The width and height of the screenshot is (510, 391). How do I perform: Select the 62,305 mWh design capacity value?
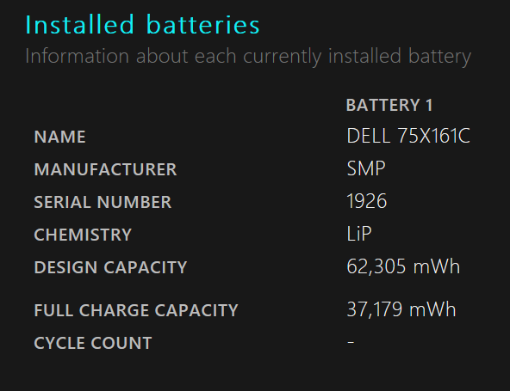pos(403,266)
